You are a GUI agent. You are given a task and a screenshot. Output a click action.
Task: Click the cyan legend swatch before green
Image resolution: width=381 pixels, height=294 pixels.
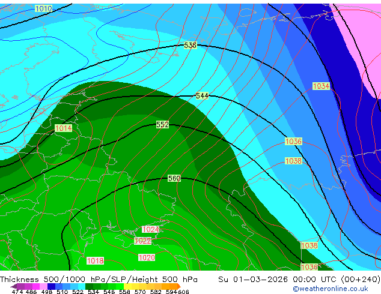[x=82, y=286]
